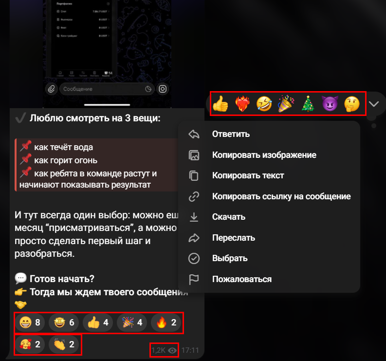Choose the Christmas tree emoji reaction
The height and width of the screenshot is (361, 386).
pos(308,104)
